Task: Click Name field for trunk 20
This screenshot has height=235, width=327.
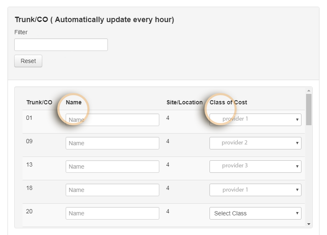Action: coord(112,213)
